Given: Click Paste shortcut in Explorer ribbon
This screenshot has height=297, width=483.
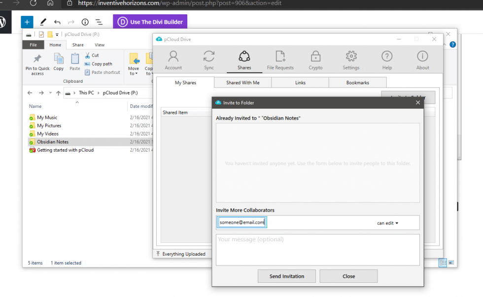Looking at the screenshot, I should point(103,72).
